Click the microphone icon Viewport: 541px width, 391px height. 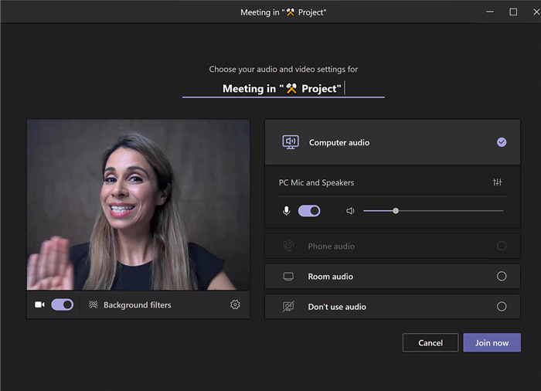click(x=286, y=210)
